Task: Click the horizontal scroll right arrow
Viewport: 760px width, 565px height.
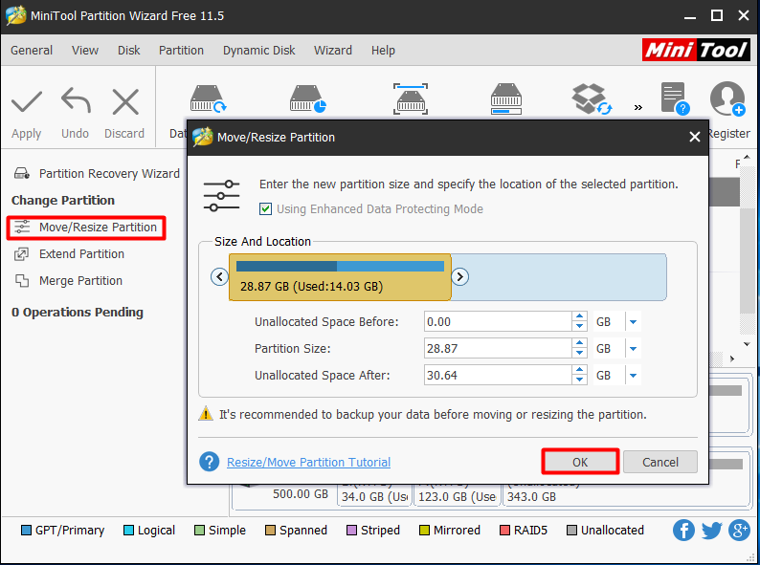Action: click(x=732, y=359)
